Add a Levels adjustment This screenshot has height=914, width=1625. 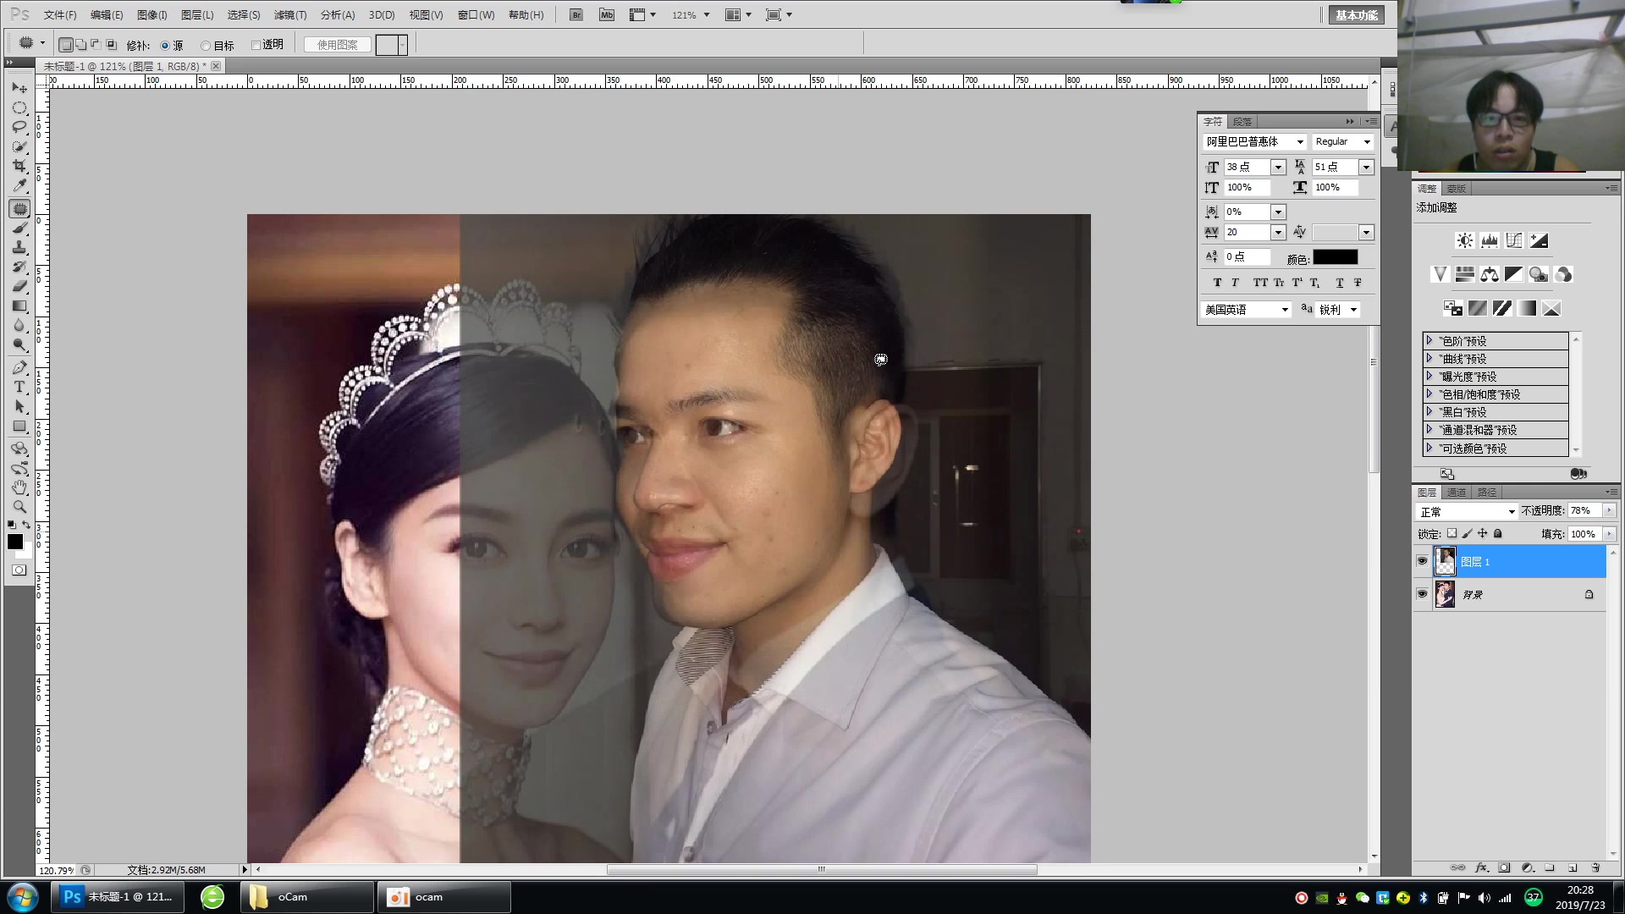(x=1489, y=241)
